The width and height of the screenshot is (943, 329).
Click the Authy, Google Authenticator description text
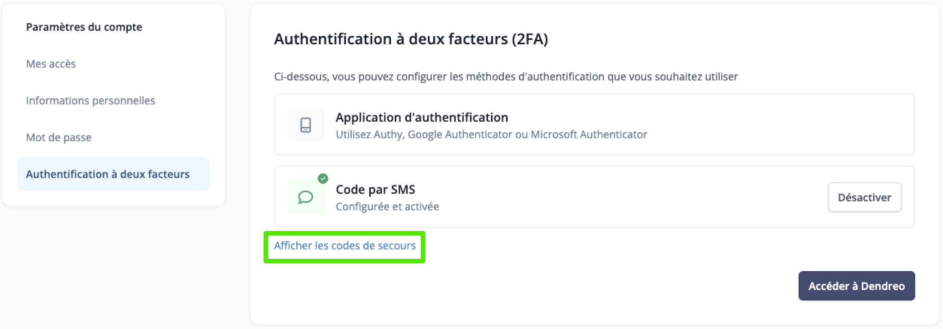tap(491, 134)
